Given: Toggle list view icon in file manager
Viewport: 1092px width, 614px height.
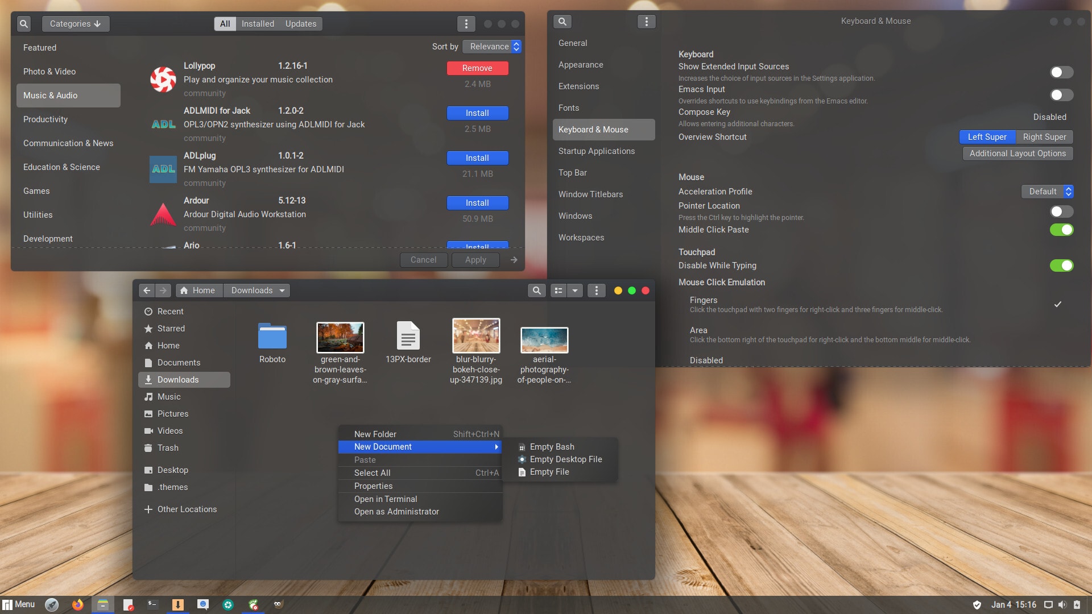Looking at the screenshot, I should 559,291.
